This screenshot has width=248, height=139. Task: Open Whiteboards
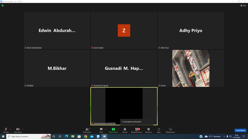[x=170, y=130]
